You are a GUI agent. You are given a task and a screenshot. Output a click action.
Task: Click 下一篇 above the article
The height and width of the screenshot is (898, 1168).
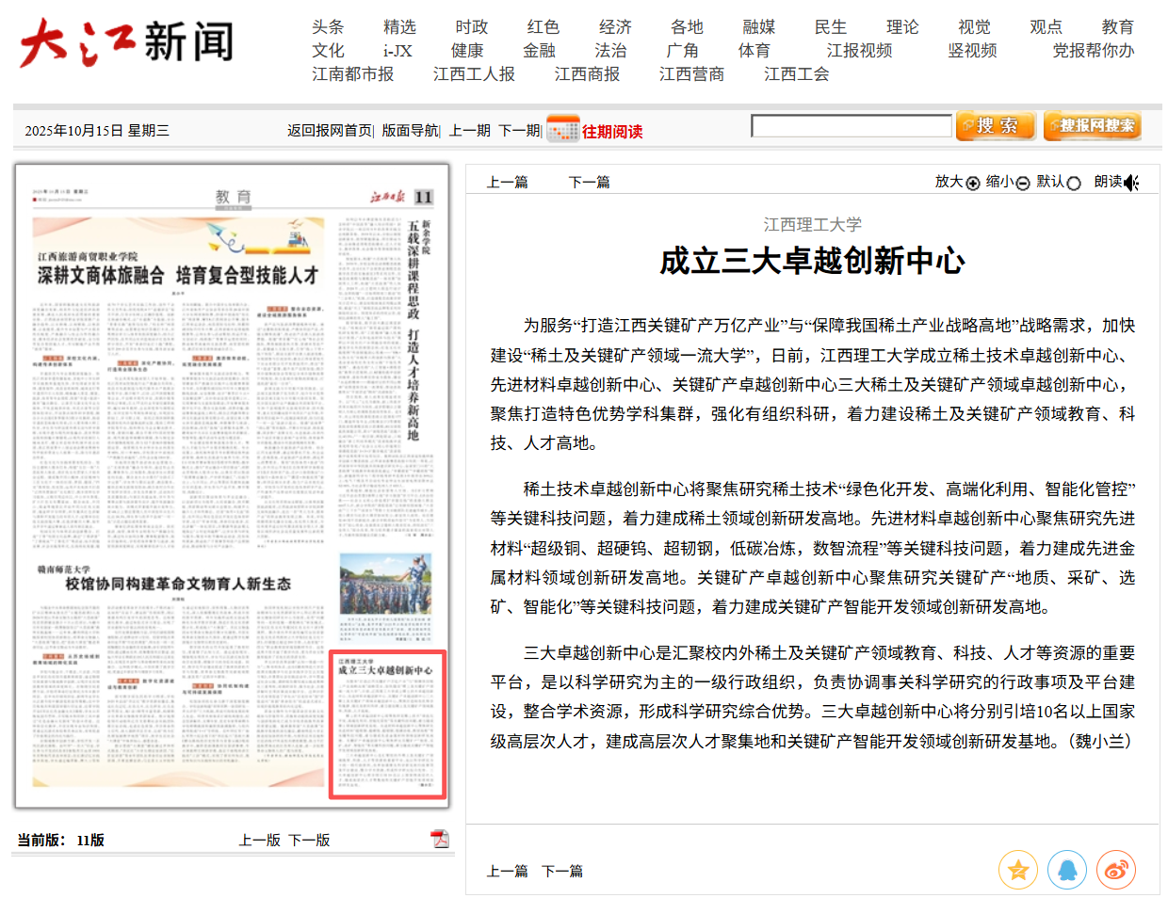coord(589,183)
